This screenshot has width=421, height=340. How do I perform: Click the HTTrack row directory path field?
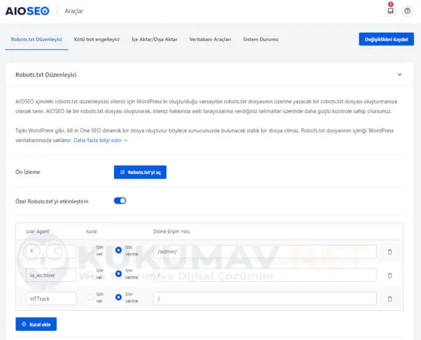click(x=265, y=299)
